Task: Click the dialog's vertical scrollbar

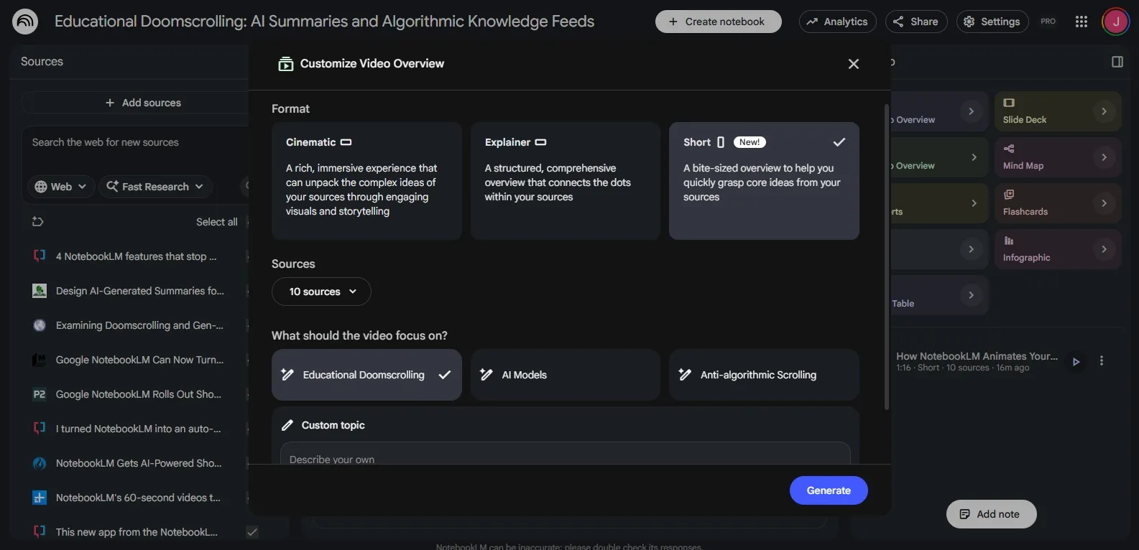Action: coord(886,257)
